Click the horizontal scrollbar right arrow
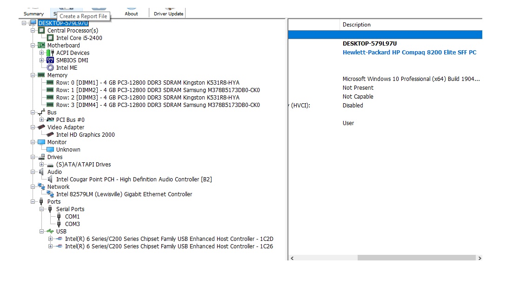The image size is (506, 286). pos(479,258)
